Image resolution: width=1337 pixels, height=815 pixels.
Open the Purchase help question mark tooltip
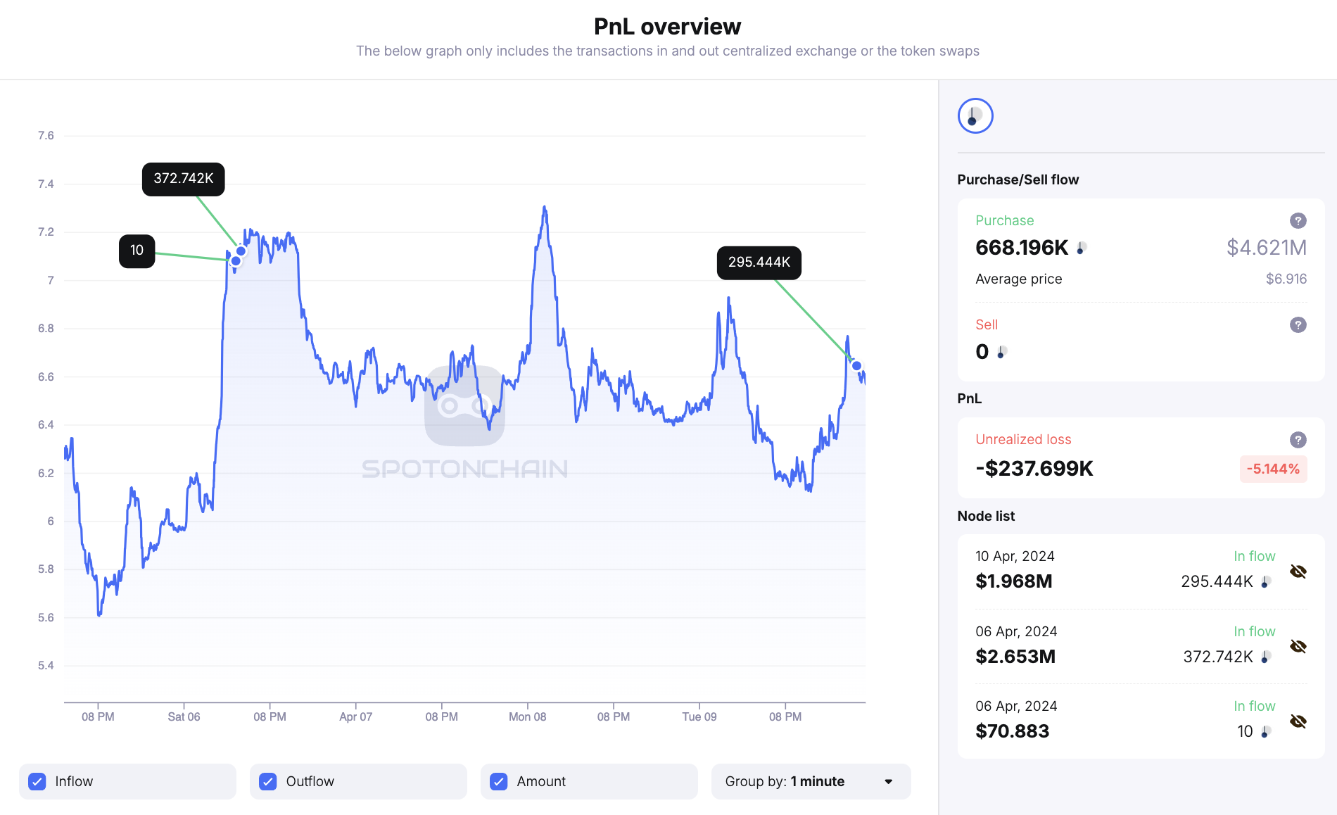1297,220
